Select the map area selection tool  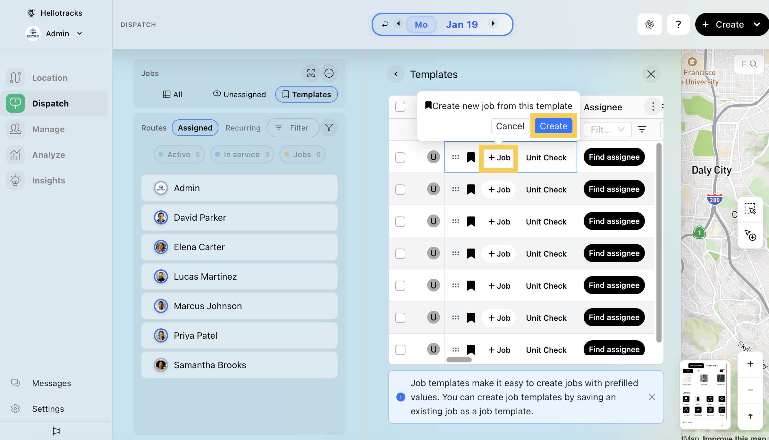[750, 209]
